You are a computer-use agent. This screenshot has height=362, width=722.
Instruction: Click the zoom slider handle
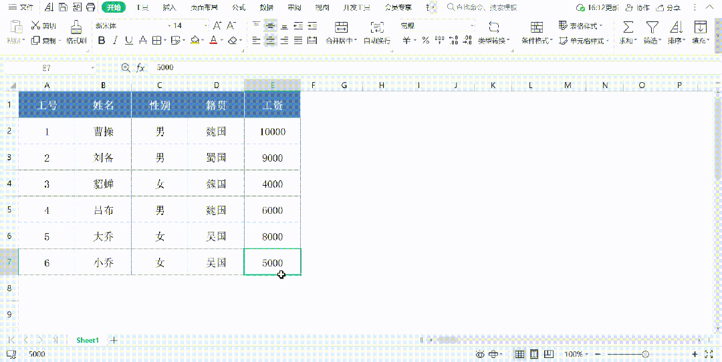coord(646,354)
